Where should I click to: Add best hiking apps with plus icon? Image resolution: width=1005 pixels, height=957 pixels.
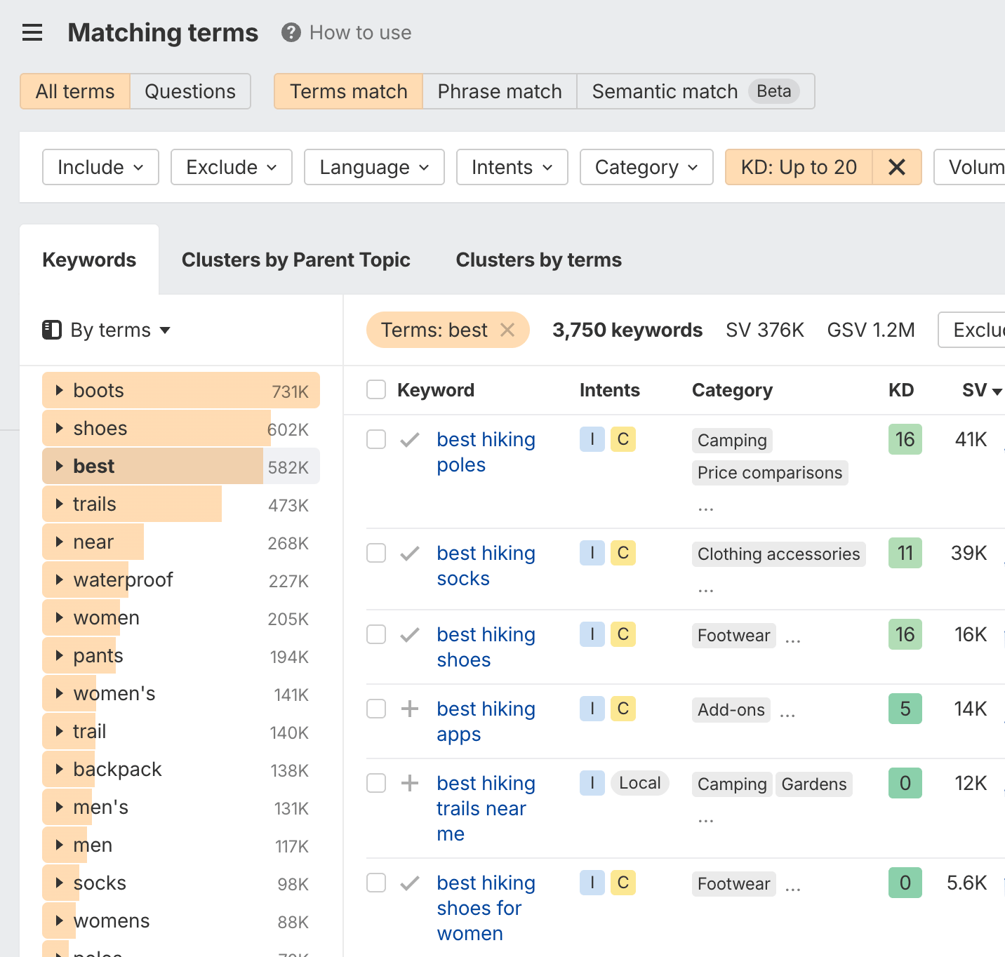coord(410,709)
